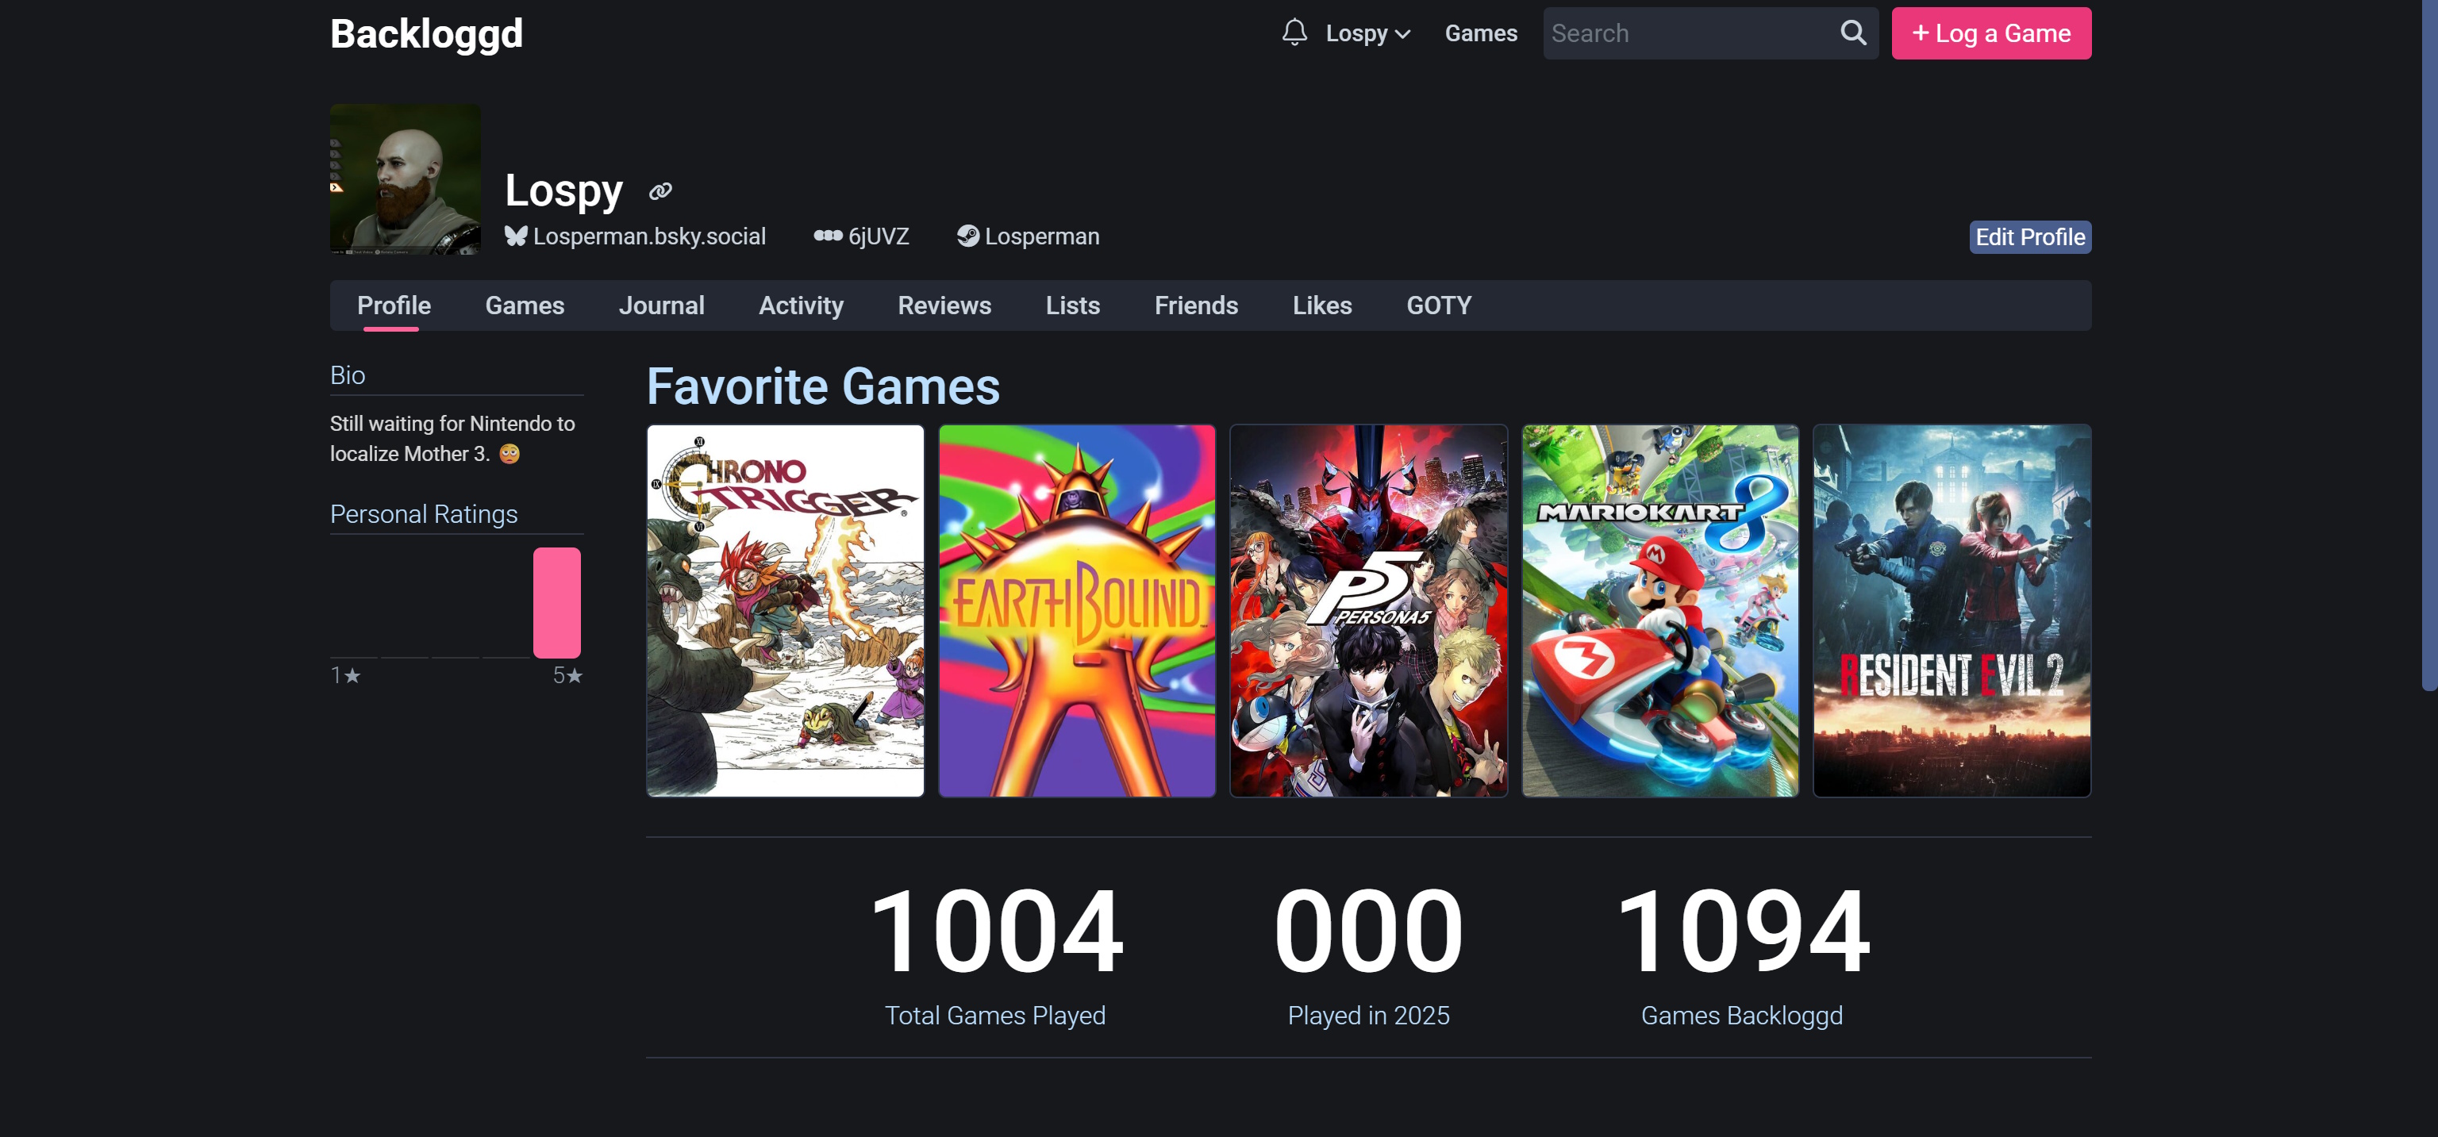
Task: Click the Nintendo Switch friend code icon
Action: 827,236
